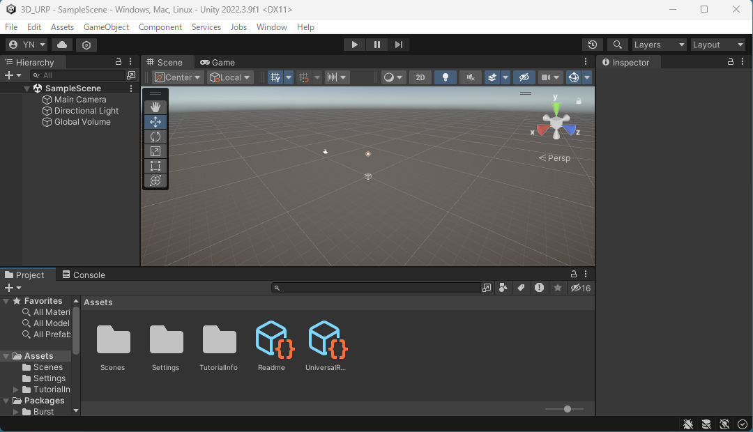Select the Hand view tool

tap(155, 107)
